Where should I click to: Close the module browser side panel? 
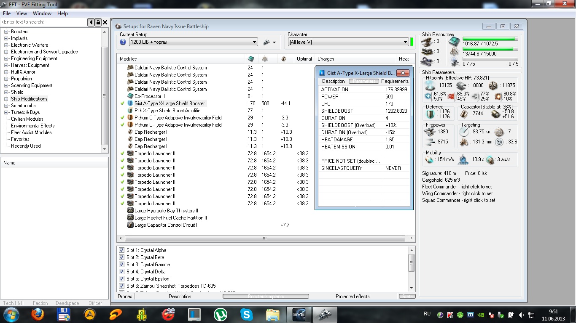pos(105,22)
